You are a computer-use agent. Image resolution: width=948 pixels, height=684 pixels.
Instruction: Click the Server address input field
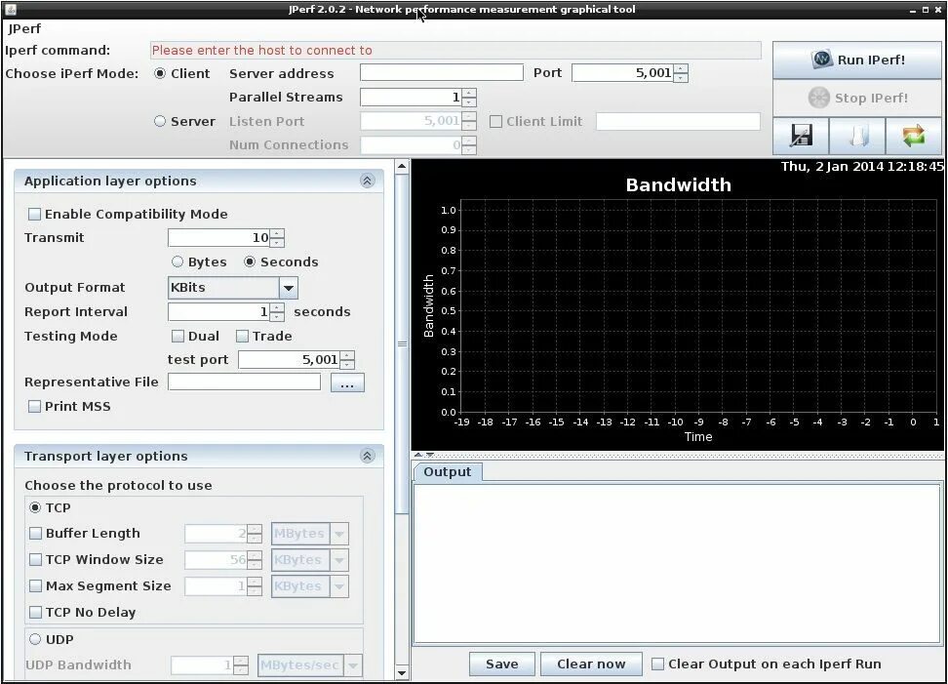coord(442,72)
